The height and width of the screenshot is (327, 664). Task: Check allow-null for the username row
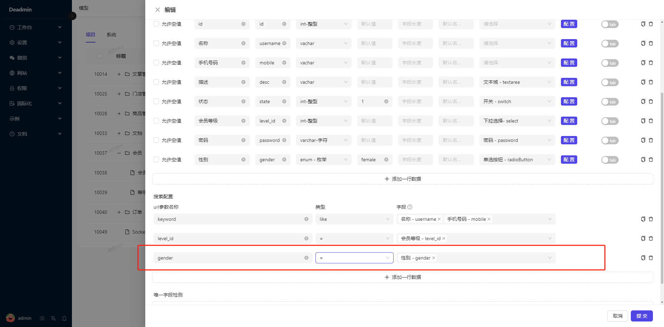pos(156,43)
